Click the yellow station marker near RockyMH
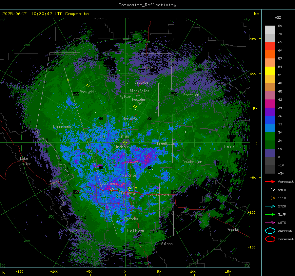295x276 pixels. [88, 86]
